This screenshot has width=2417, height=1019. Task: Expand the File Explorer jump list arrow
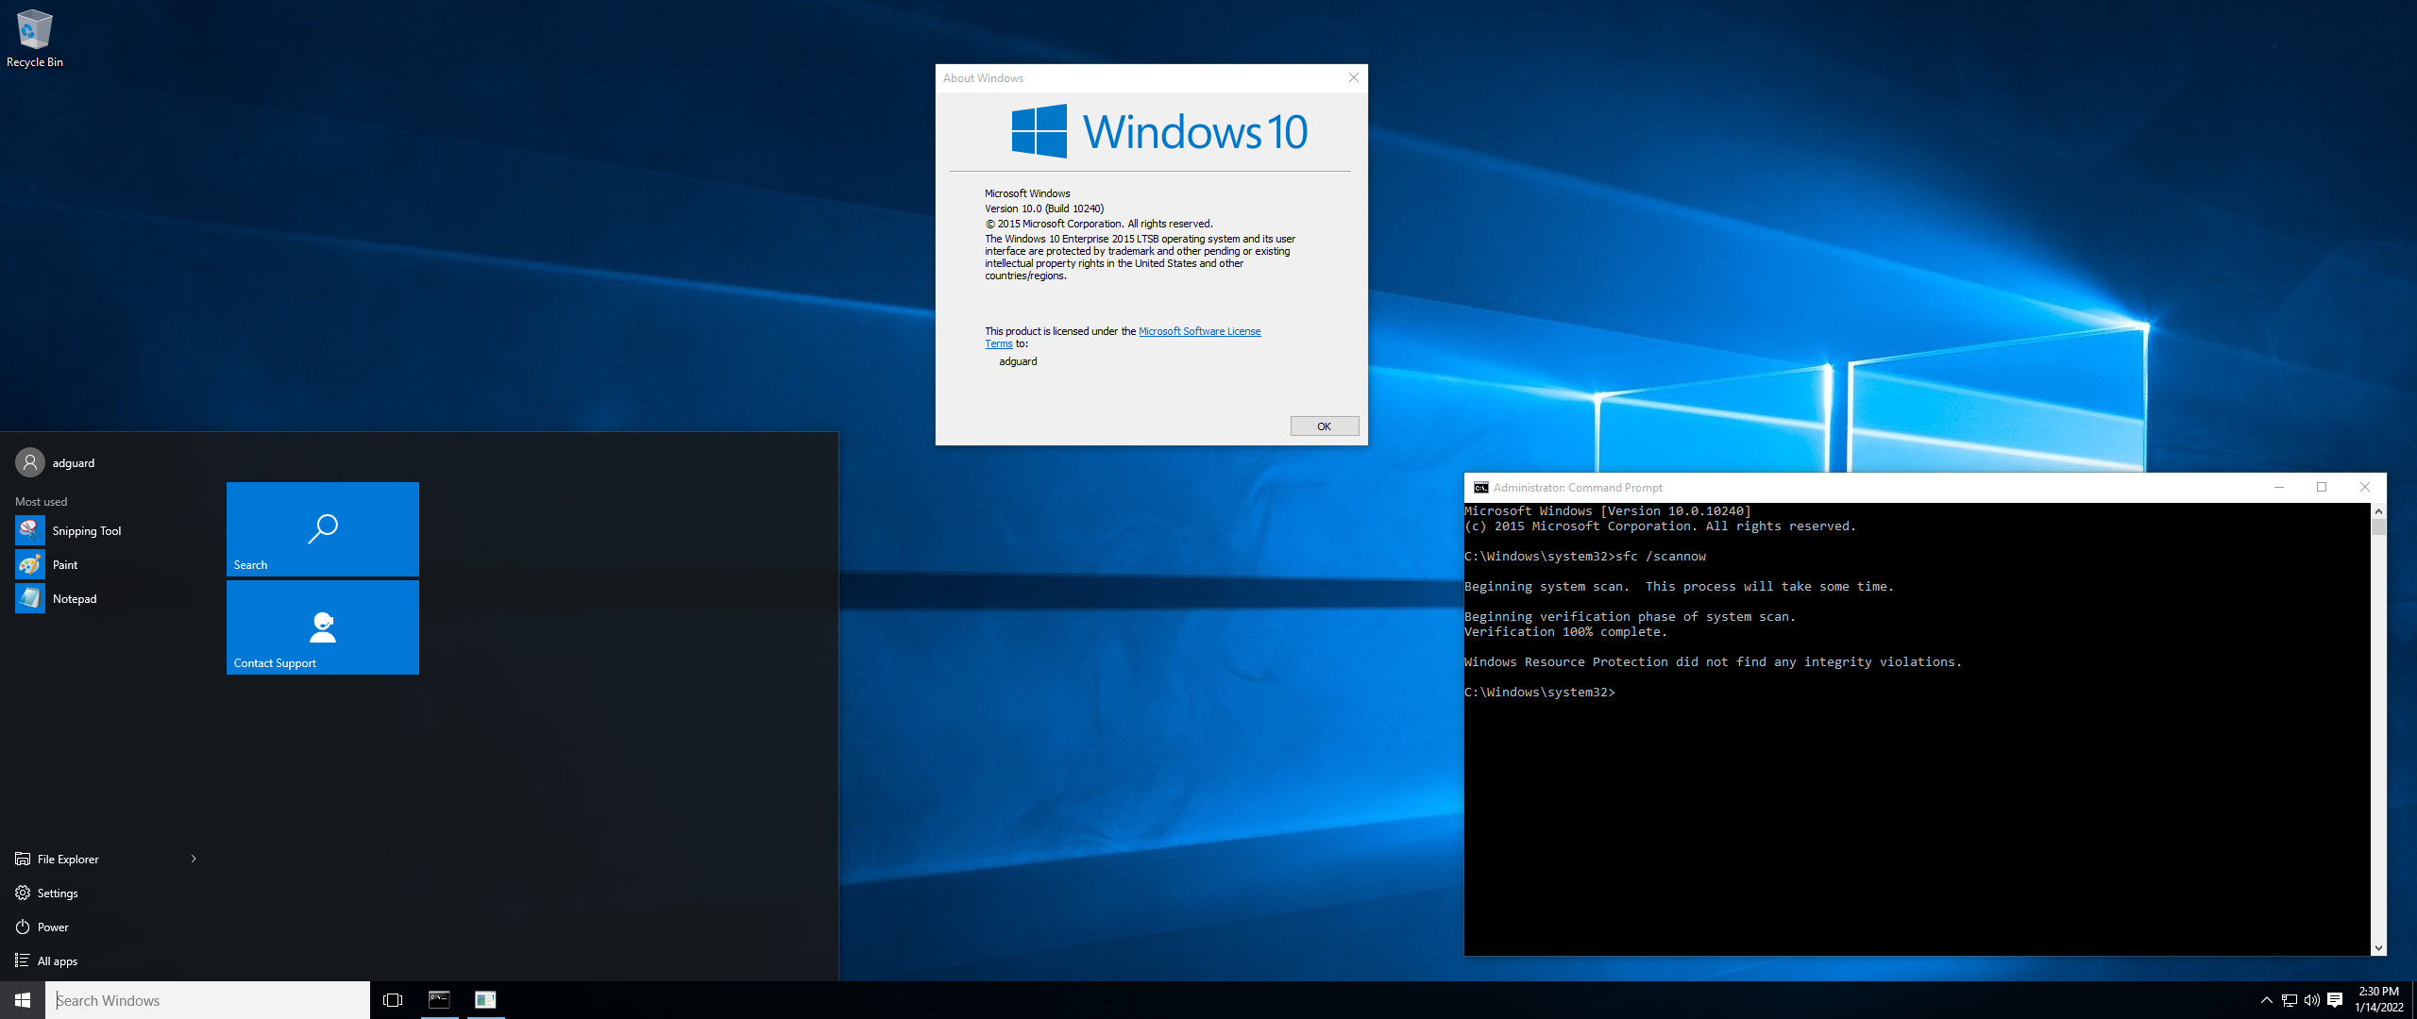[x=194, y=859]
